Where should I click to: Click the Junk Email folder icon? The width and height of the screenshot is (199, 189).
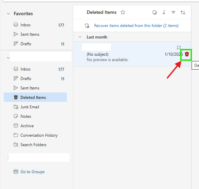click(x=16, y=107)
